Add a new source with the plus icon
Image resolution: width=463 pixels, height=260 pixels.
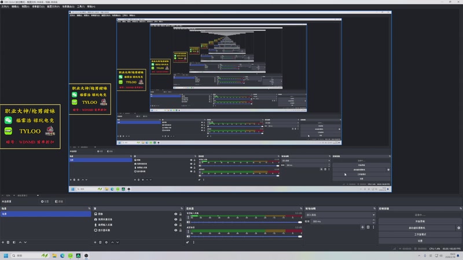click(x=95, y=242)
